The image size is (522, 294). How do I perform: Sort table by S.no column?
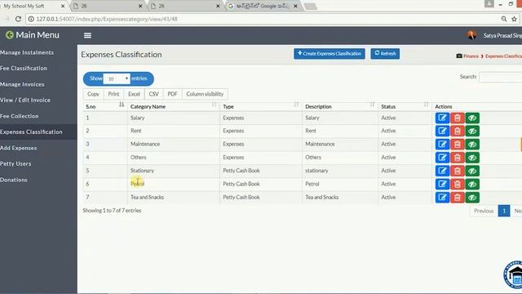105,106
